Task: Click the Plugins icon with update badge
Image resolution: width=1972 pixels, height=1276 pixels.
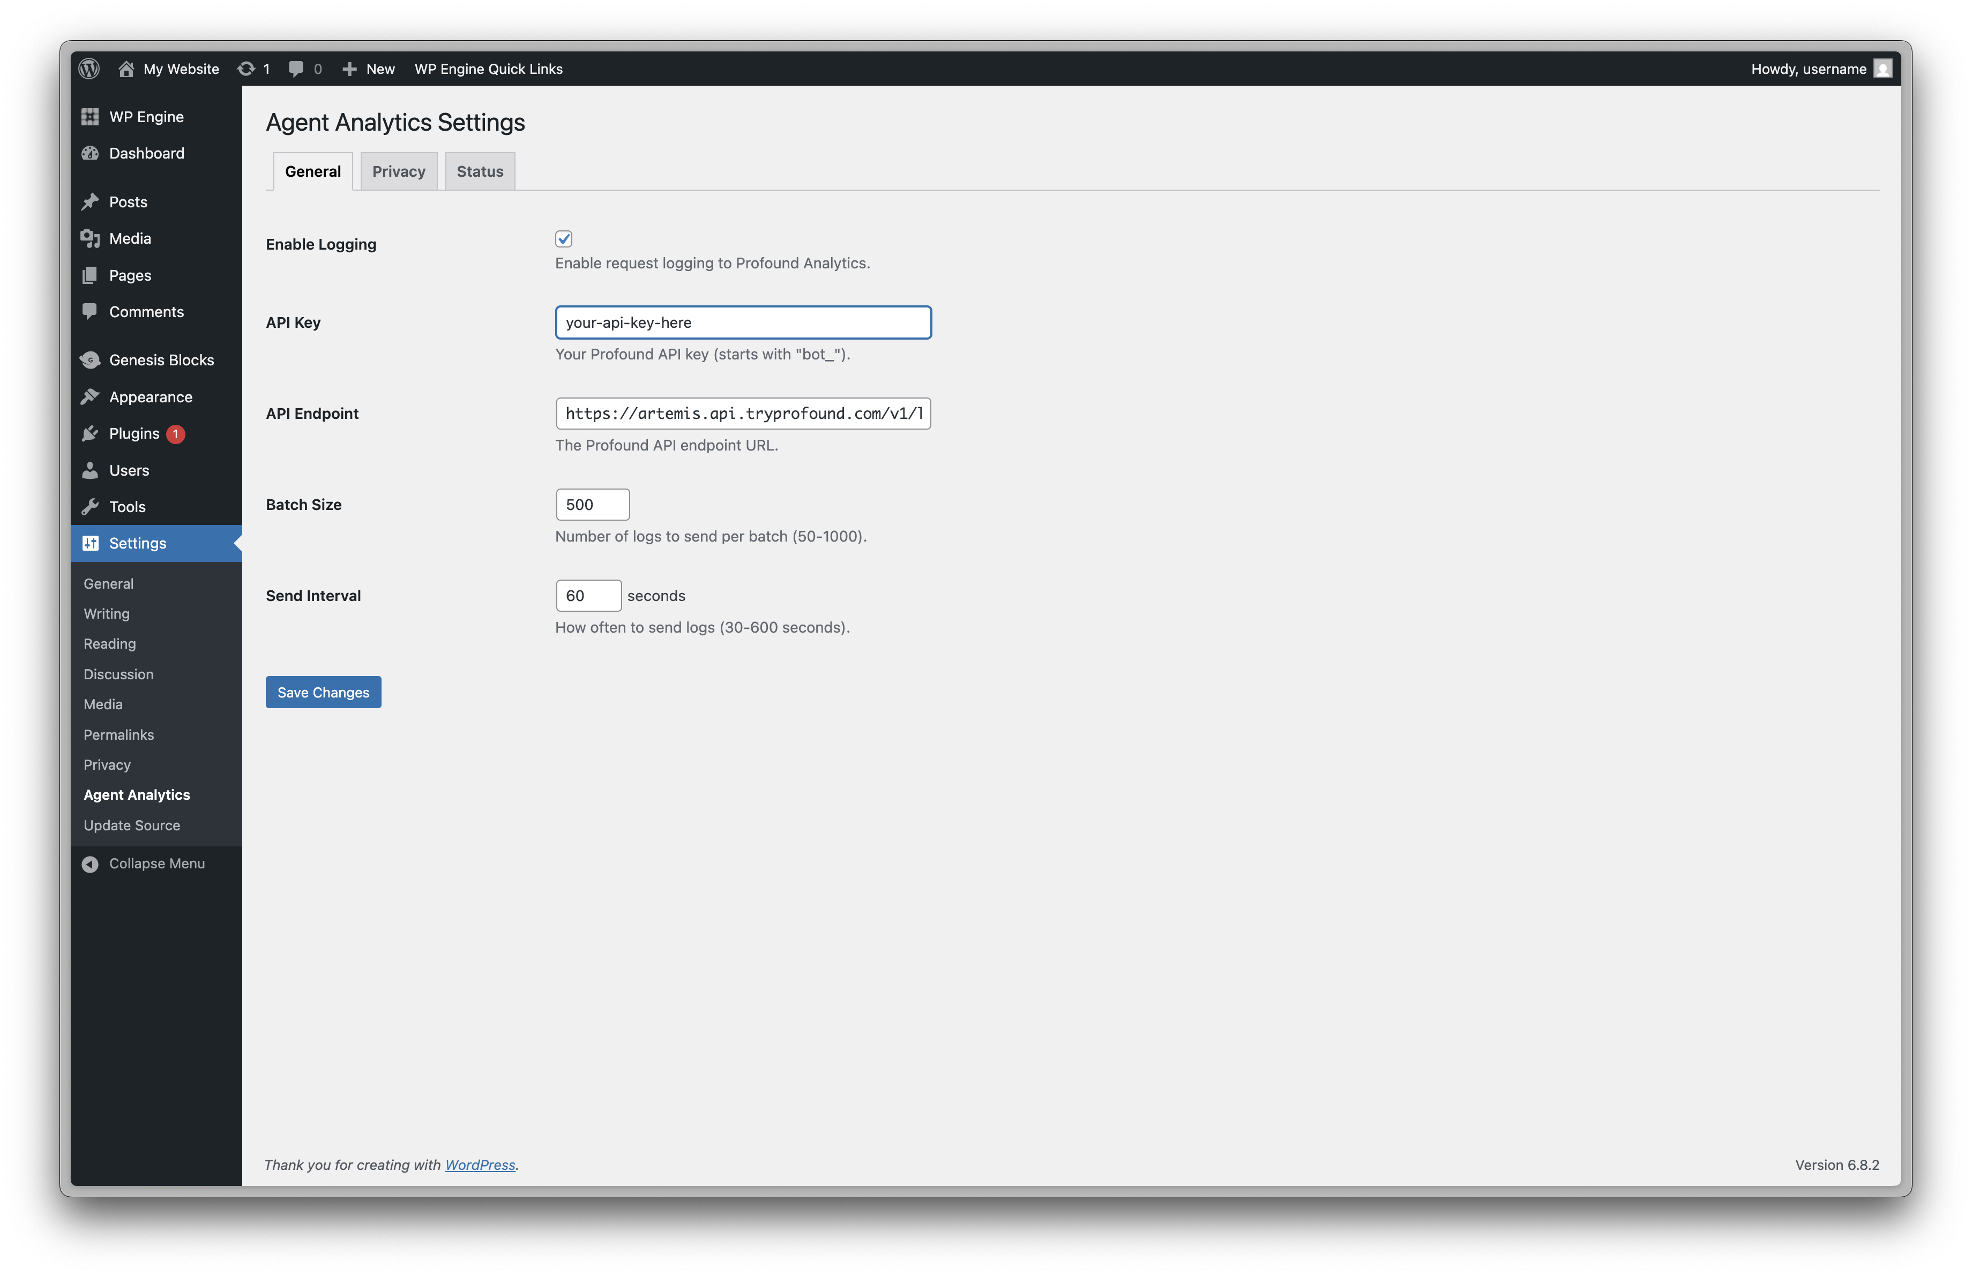Action: (91, 433)
